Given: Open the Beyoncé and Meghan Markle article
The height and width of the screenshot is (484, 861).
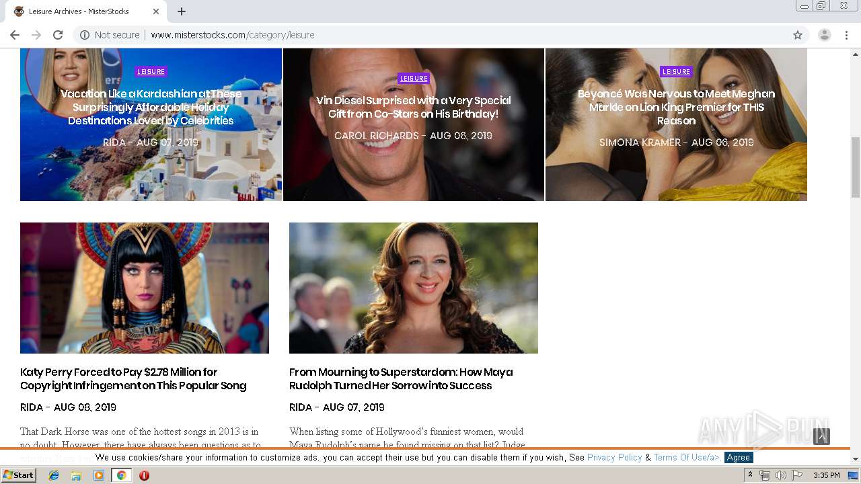Looking at the screenshot, I should point(676,108).
